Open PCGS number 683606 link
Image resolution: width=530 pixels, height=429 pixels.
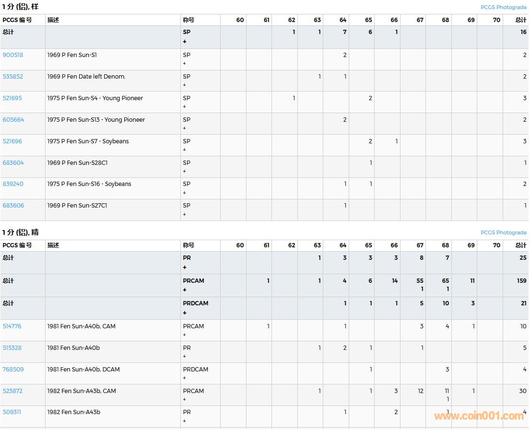(13, 206)
